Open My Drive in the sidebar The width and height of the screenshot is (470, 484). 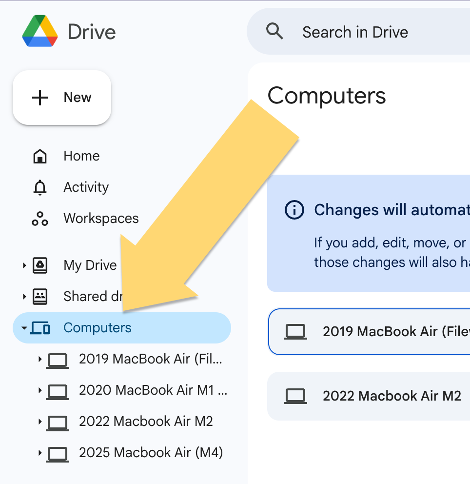pos(90,265)
